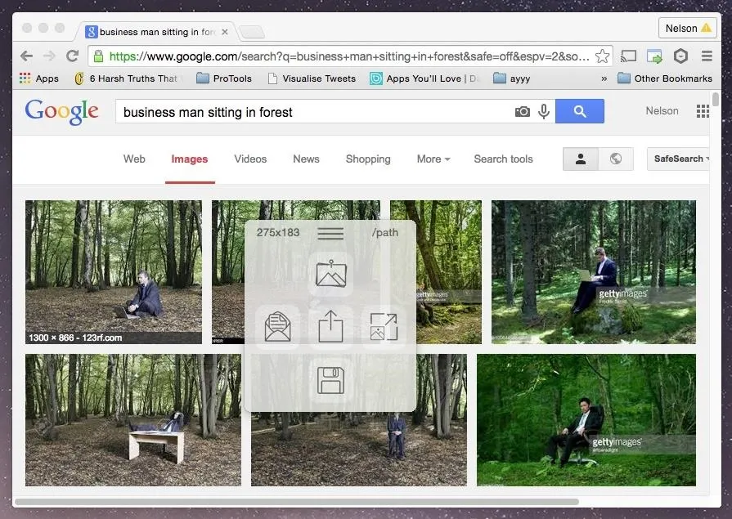Viewport: 732px width, 519px height.
Task: Click the floppy disk save icon
Action: click(331, 380)
